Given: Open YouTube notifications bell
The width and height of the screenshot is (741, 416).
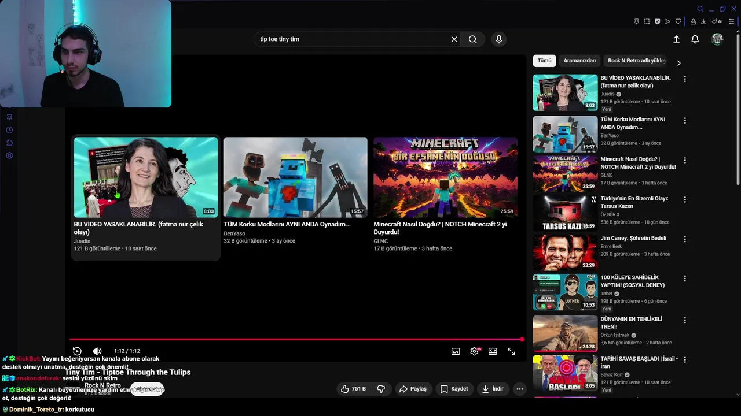Looking at the screenshot, I should click(x=695, y=39).
